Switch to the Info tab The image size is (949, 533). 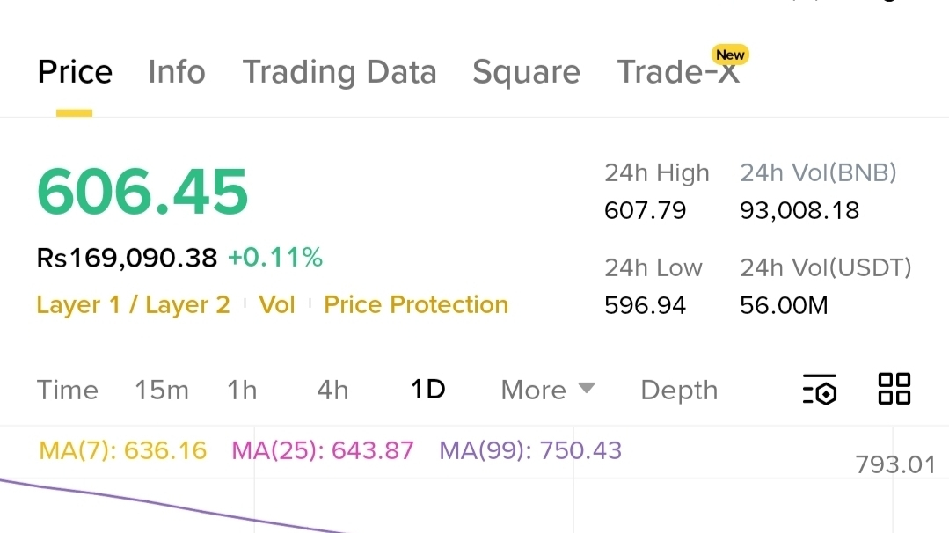pyautogui.click(x=177, y=72)
